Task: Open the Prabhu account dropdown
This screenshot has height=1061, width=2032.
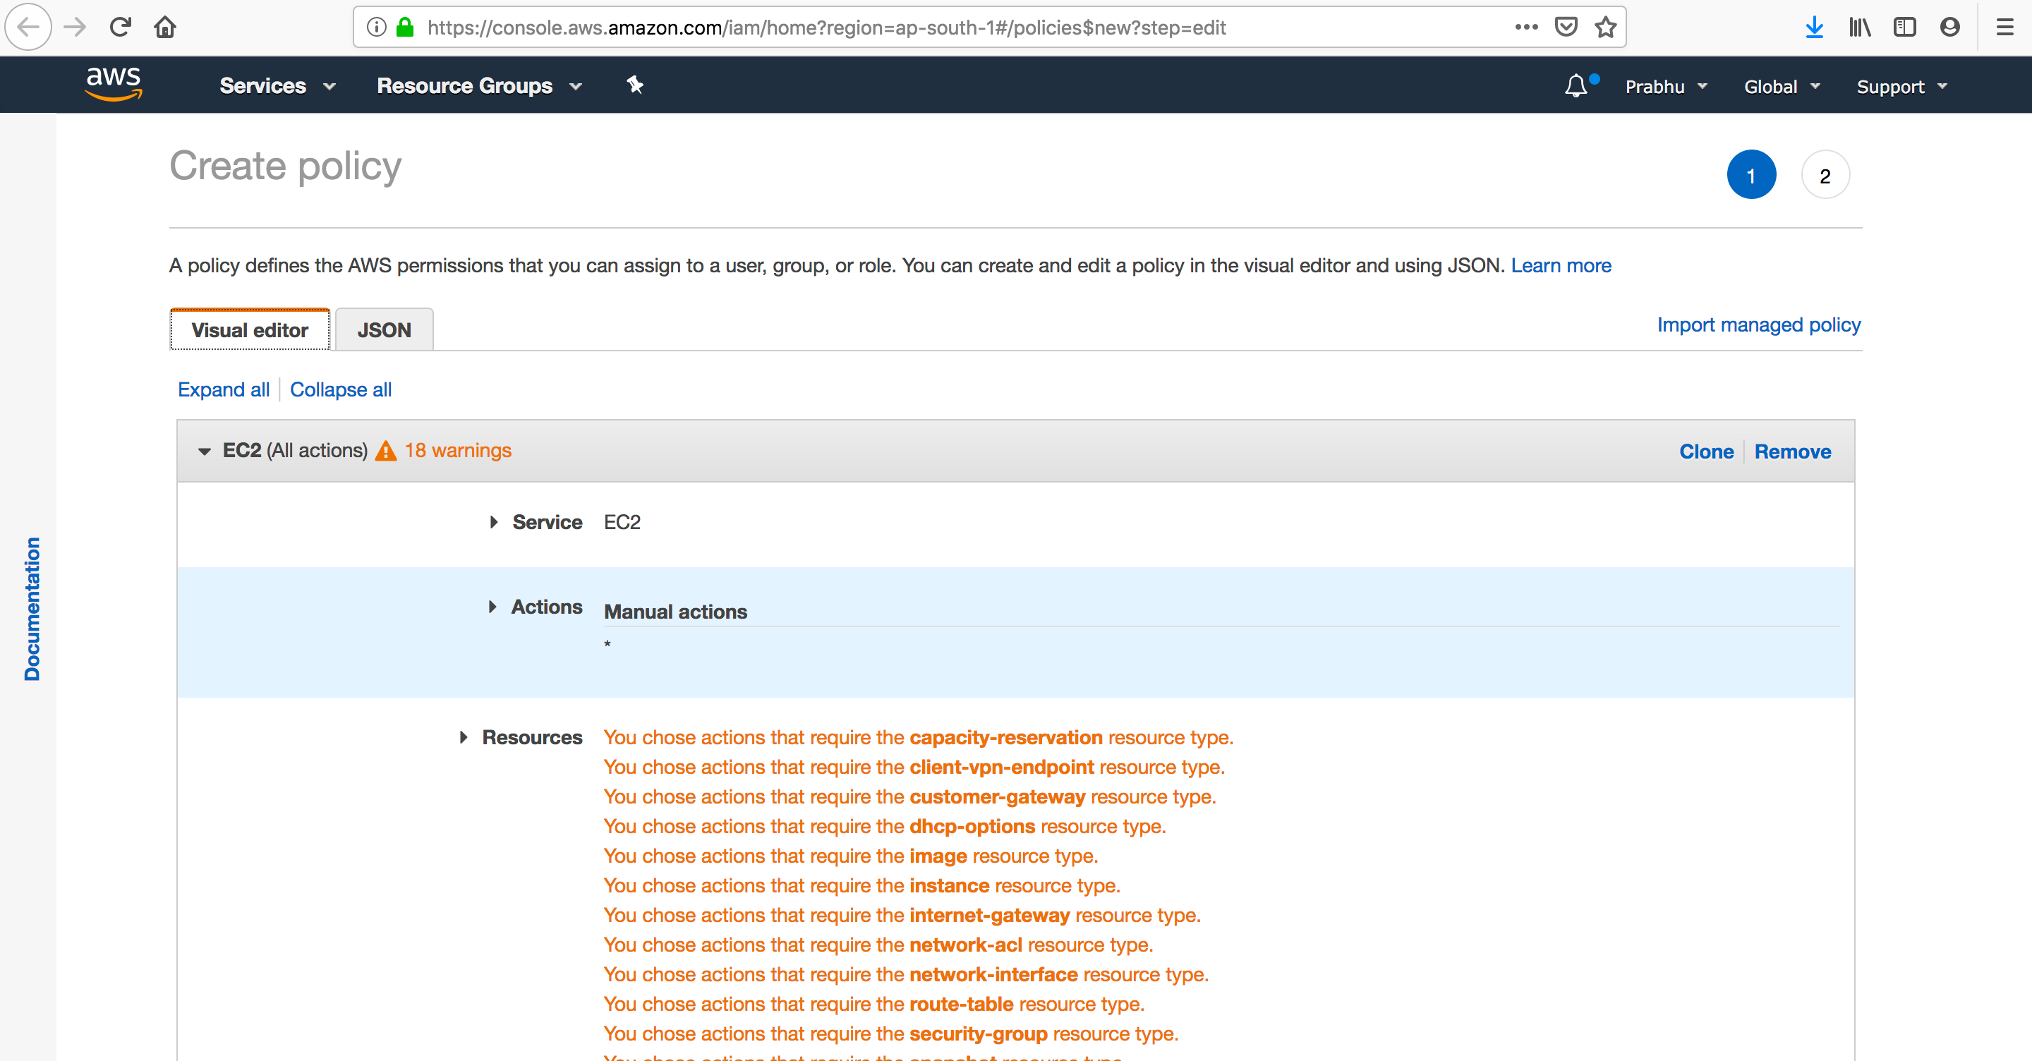Action: click(x=1666, y=87)
